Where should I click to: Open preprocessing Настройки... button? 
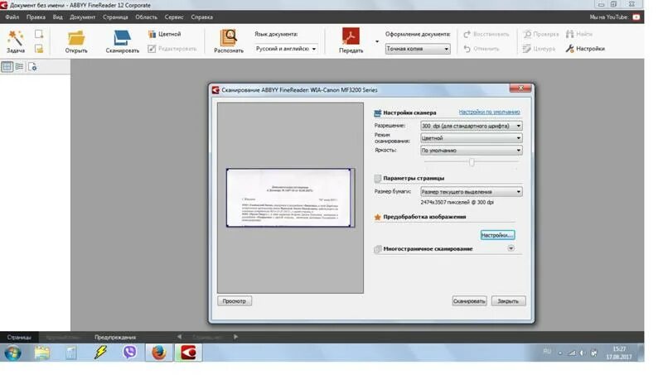click(497, 235)
